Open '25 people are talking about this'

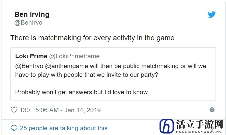(x=64, y=128)
